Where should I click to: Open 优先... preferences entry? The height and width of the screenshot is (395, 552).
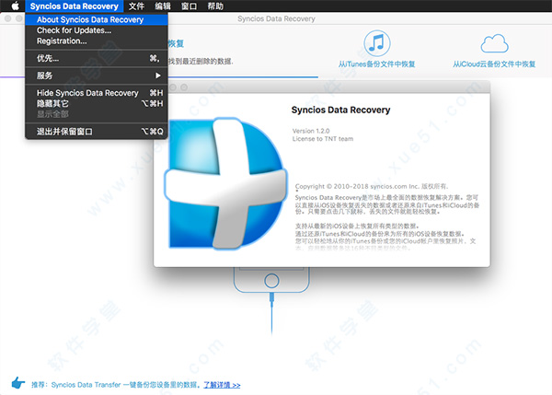pos(97,58)
